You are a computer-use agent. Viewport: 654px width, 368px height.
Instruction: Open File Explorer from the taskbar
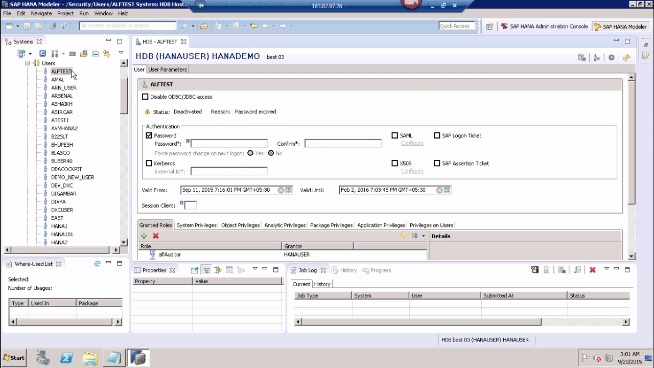[90, 358]
